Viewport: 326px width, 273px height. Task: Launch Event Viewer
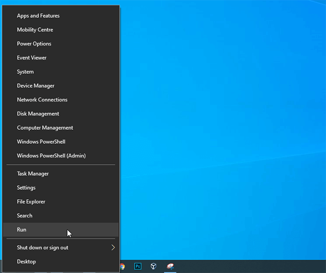pyautogui.click(x=32, y=57)
